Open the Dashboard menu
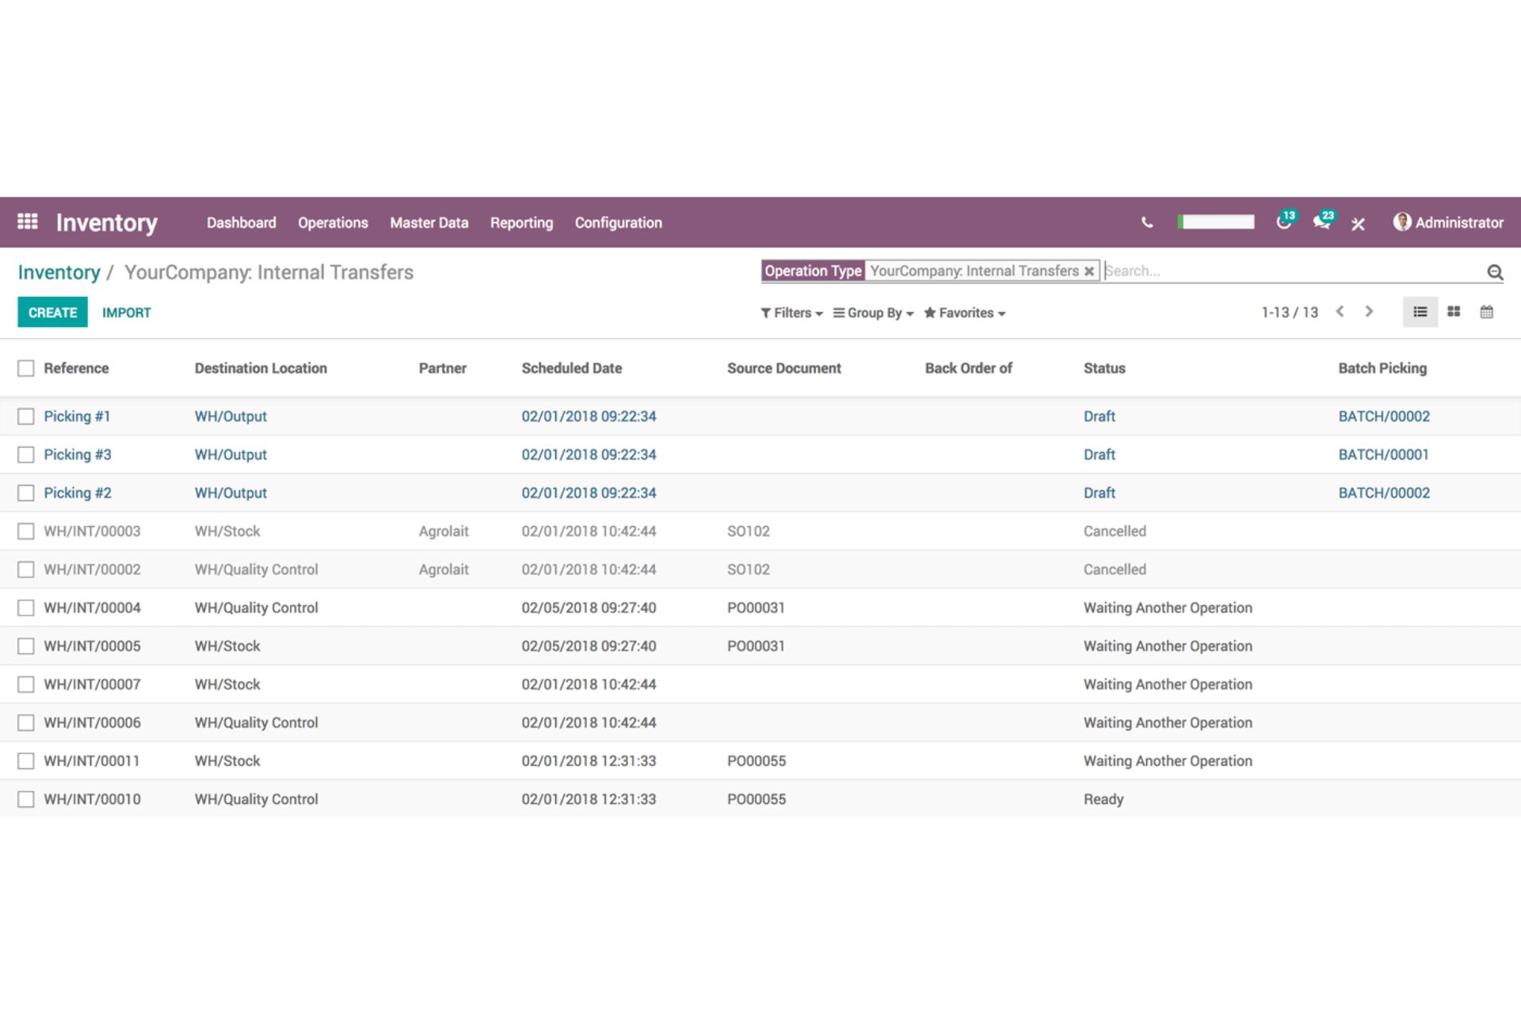The width and height of the screenshot is (1521, 1014). (242, 223)
